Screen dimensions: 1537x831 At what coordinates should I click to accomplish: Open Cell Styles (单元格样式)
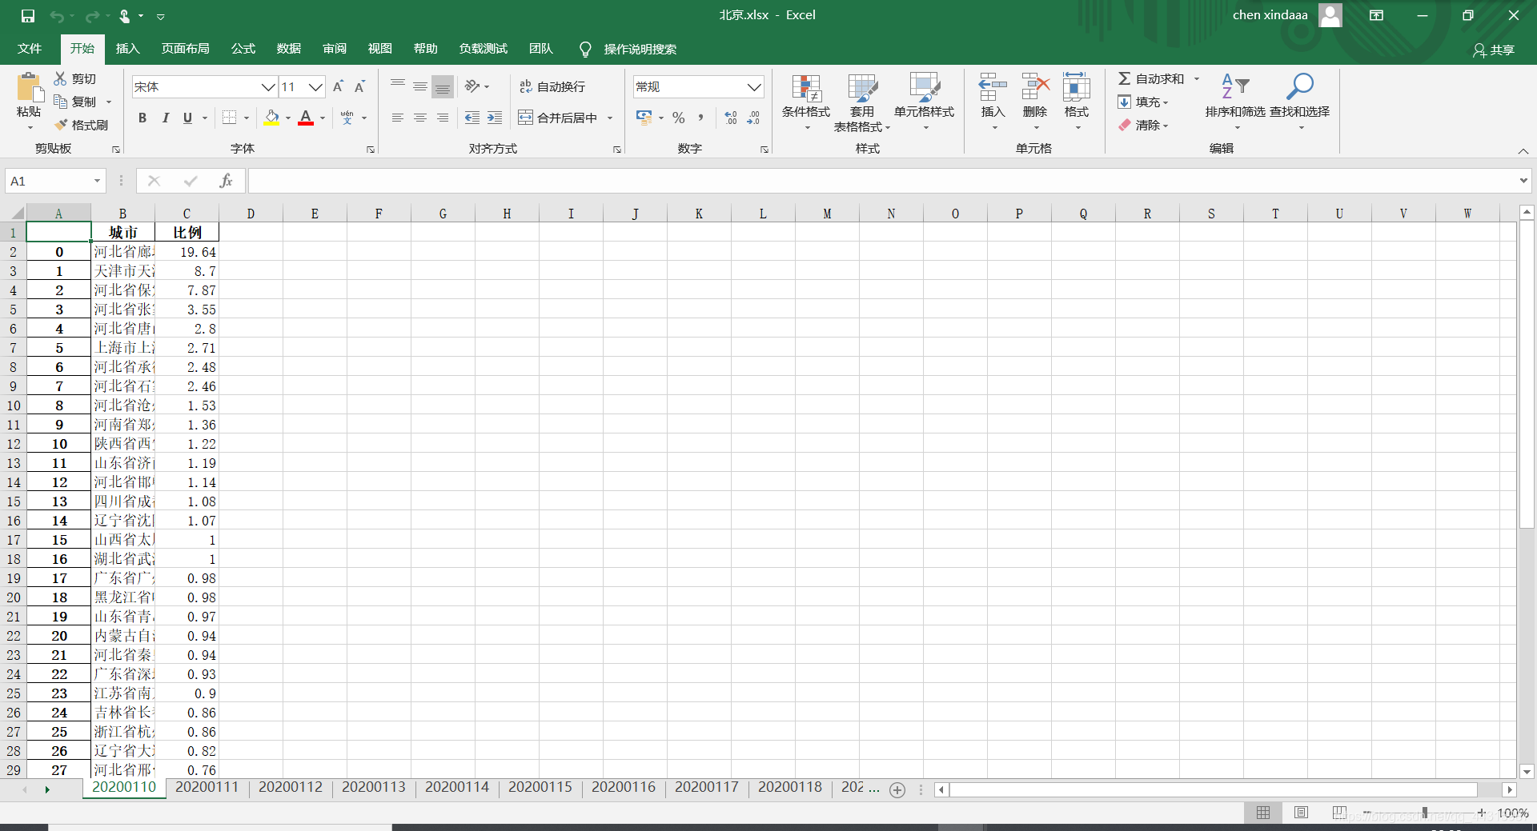[x=925, y=102]
